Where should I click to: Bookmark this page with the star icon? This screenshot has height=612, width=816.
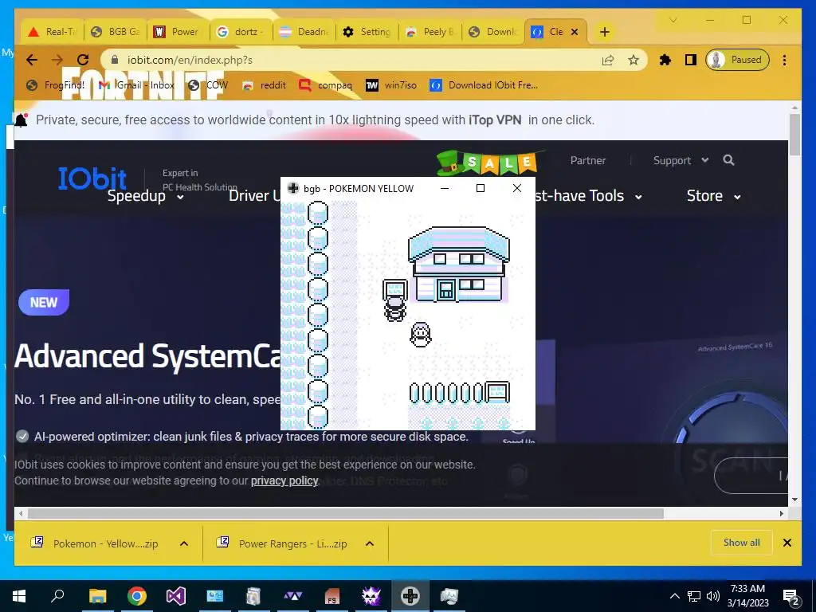pos(634,61)
